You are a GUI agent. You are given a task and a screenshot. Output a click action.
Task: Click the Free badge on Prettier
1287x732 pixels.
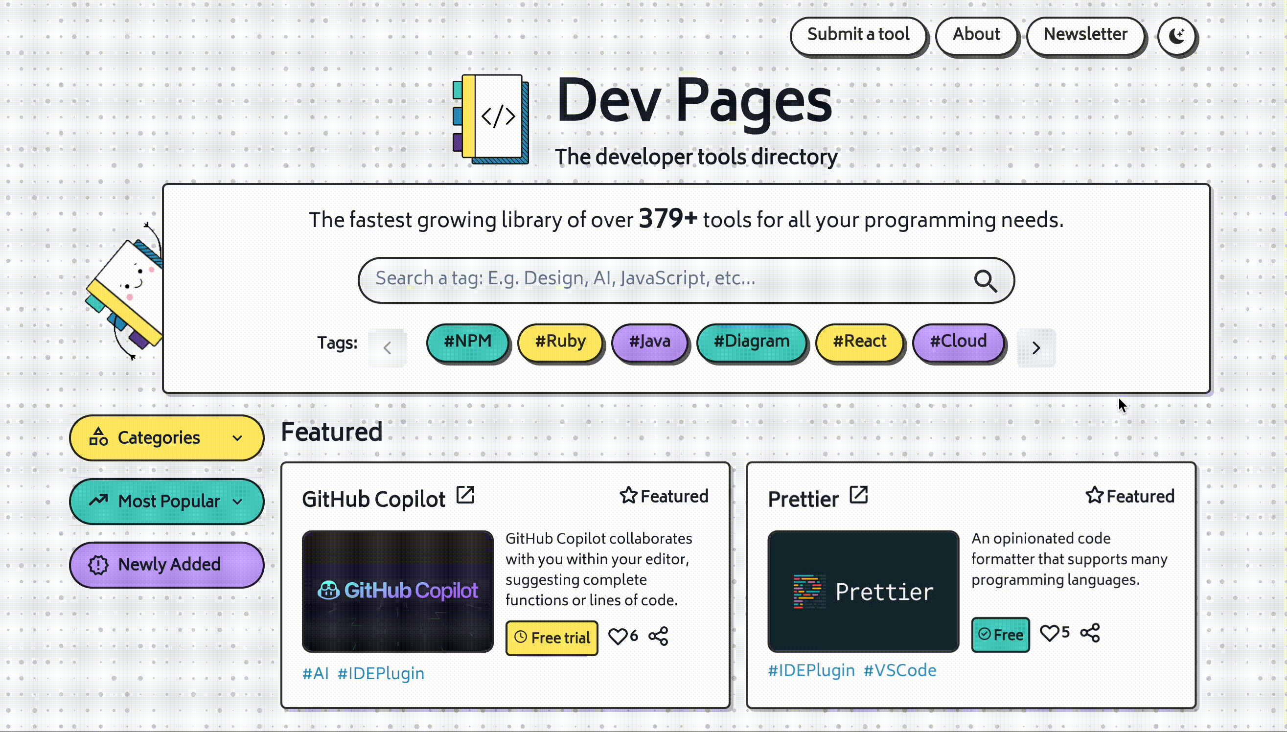pyautogui.click(x=1000, y=635)
